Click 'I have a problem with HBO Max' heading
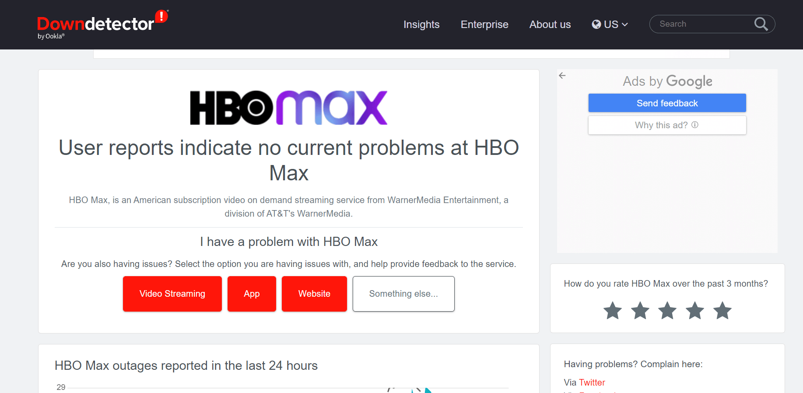 click(289, 242)
